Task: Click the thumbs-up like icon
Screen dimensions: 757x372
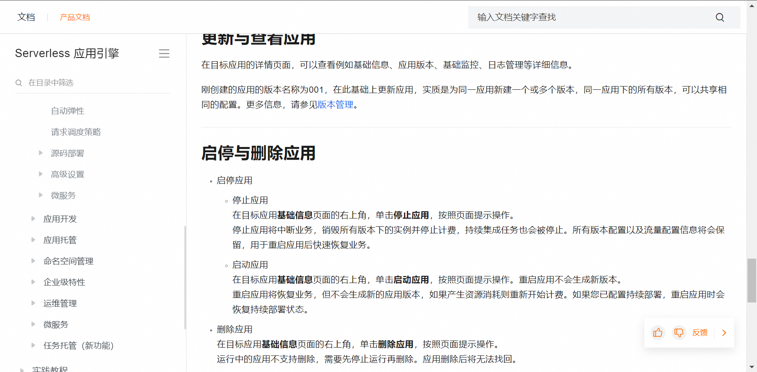Action: tap(658, 333)
